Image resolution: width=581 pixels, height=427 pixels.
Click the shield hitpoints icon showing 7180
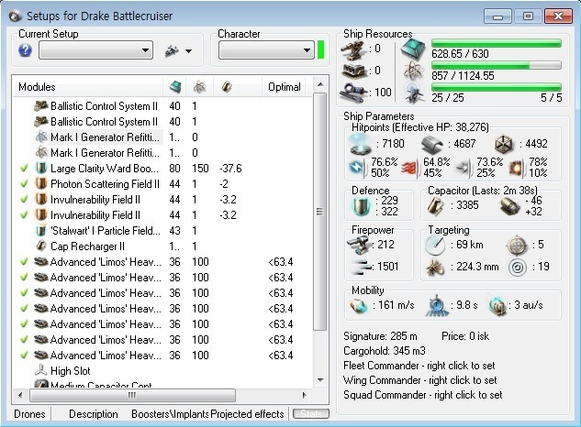point(361,144)
